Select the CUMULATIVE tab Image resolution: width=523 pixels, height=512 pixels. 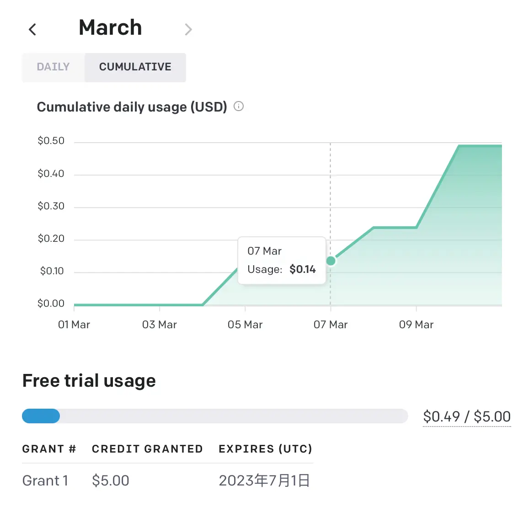coord(135,67)
